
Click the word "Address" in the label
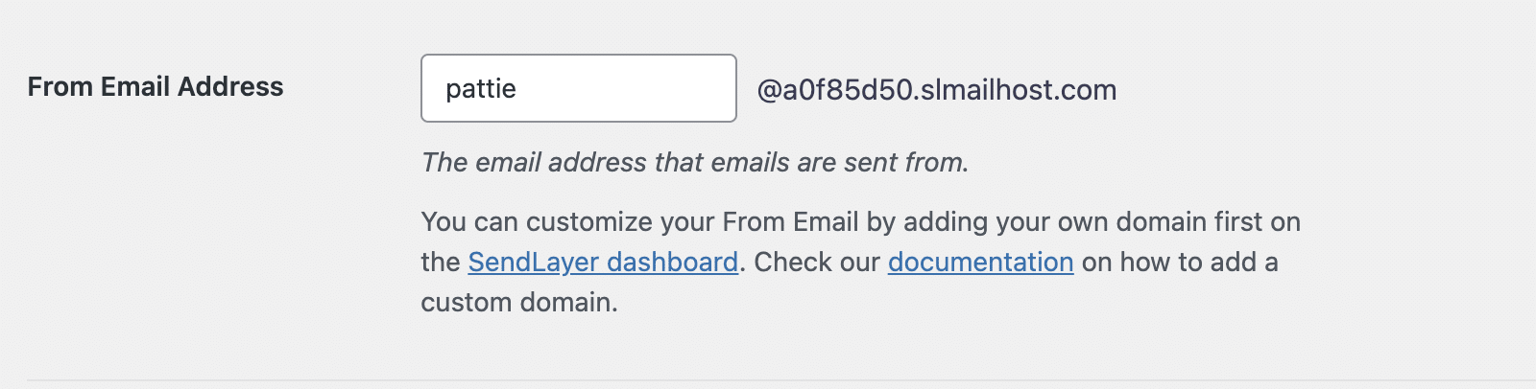pyautogui.click(x=230, y=86)
